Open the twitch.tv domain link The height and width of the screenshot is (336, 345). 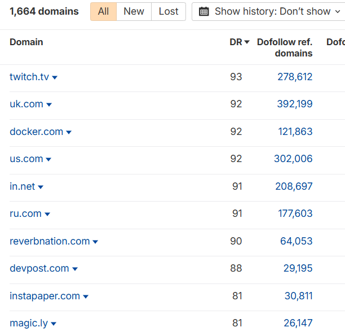[x=29, y=77]
